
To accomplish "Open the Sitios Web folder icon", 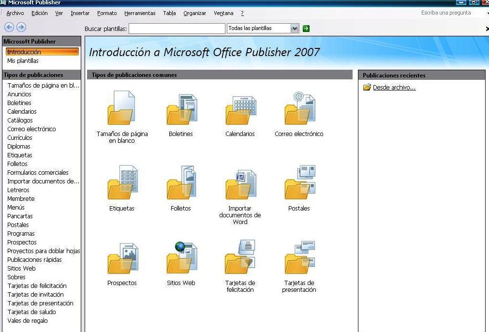I will [x=181, y=258].
